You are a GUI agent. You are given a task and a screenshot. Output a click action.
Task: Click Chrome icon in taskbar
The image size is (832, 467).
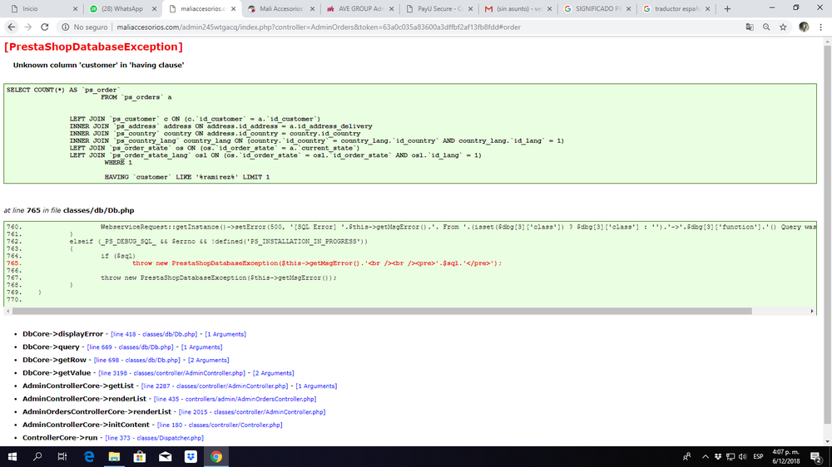[x=216, y=456]
